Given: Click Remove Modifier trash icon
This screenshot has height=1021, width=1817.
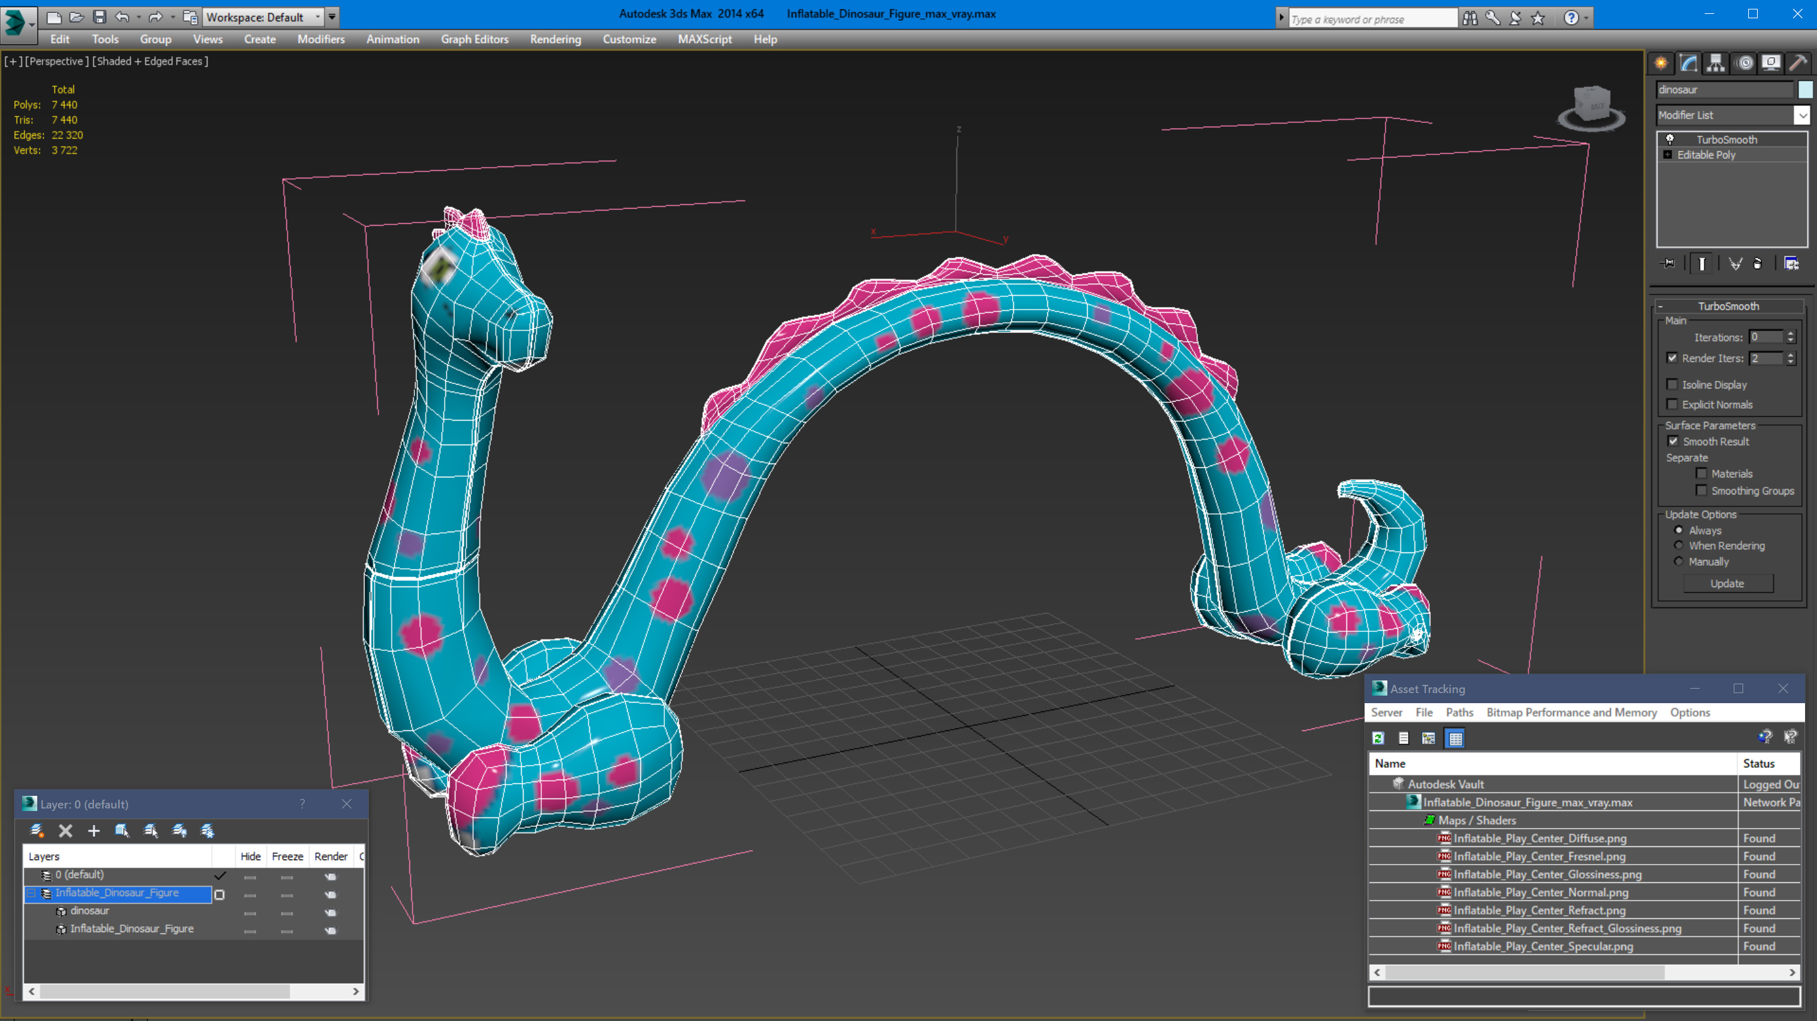Looking at the screenshot, I should click(1757, 264).
